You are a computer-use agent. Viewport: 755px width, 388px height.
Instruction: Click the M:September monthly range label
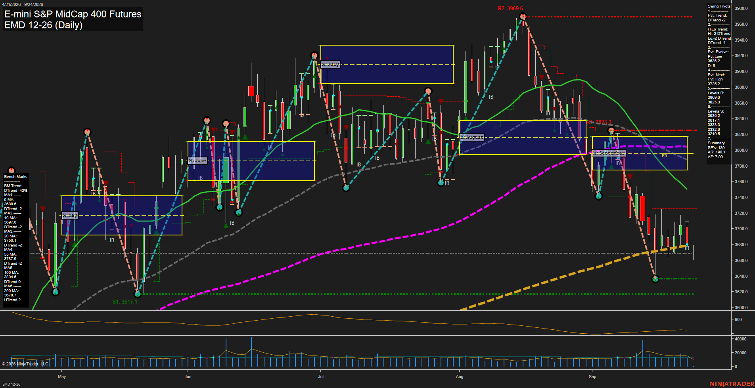coord(609,153)
